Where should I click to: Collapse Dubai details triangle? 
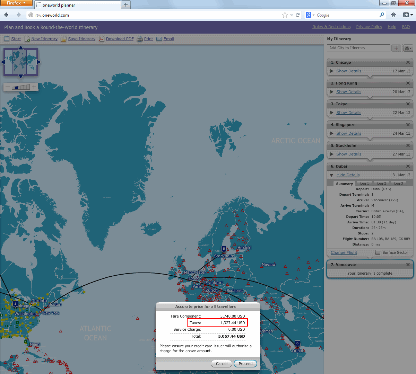(x=332, y=175)
